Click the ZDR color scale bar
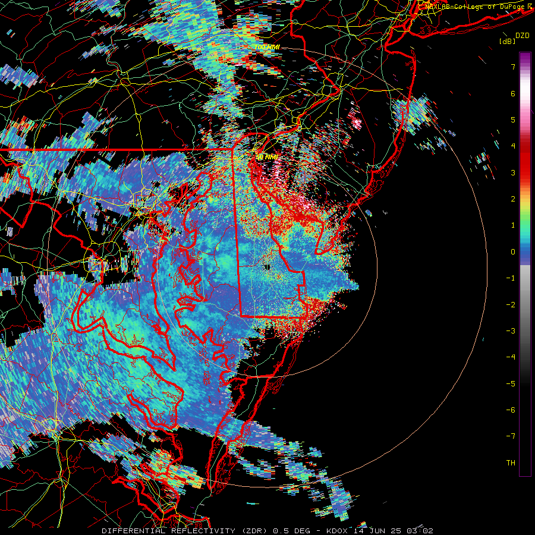 click(x=525, y=264)
